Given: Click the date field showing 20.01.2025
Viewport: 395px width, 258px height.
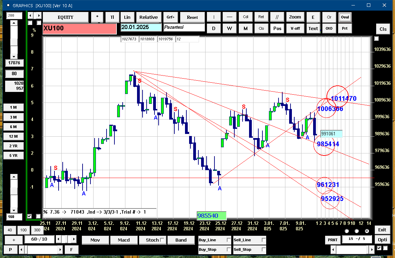Looking at the screenshot, I should (x=141, y=27).
